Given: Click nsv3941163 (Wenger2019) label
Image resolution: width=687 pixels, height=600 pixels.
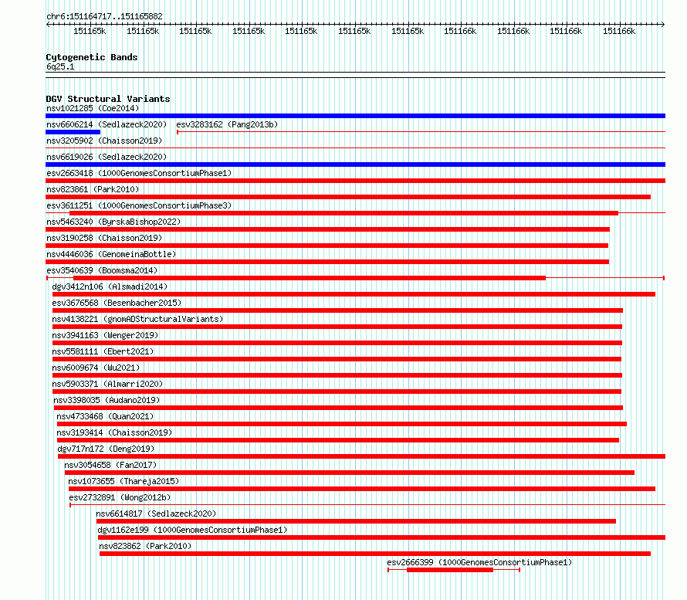Looking at the screenshot, I should point(105,335).
